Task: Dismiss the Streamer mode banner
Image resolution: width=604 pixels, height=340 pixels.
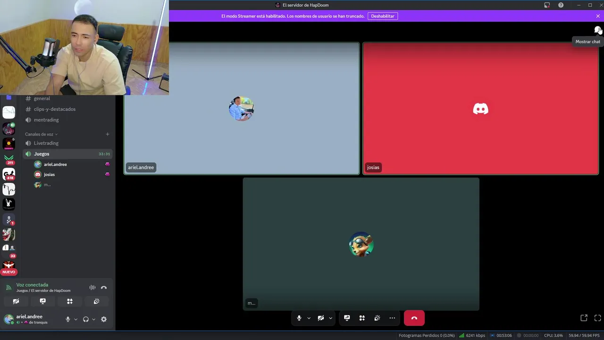Action: point(598,16)
